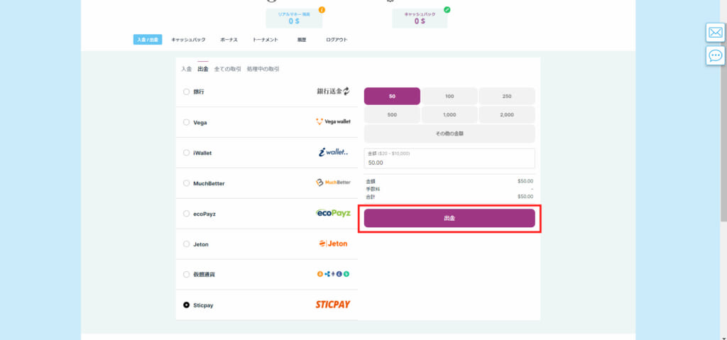This screenshot has height=340, width=727.
Task: Click the ecoPayz logo
Action: [334, 214]
